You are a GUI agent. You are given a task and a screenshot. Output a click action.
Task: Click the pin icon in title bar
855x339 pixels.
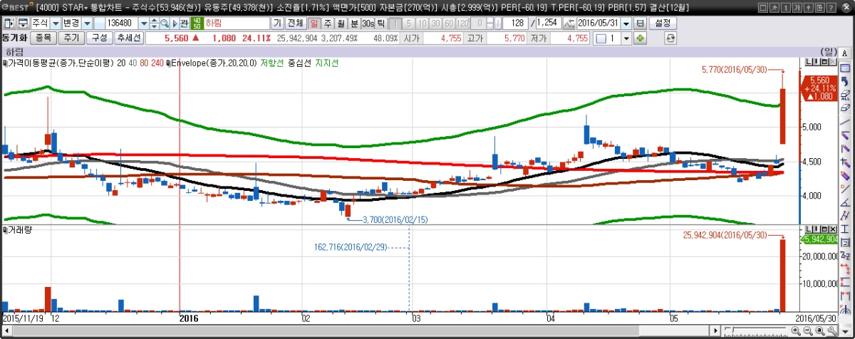[x=774, y=7]
